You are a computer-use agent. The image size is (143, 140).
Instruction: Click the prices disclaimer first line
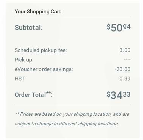pos(72,114)
